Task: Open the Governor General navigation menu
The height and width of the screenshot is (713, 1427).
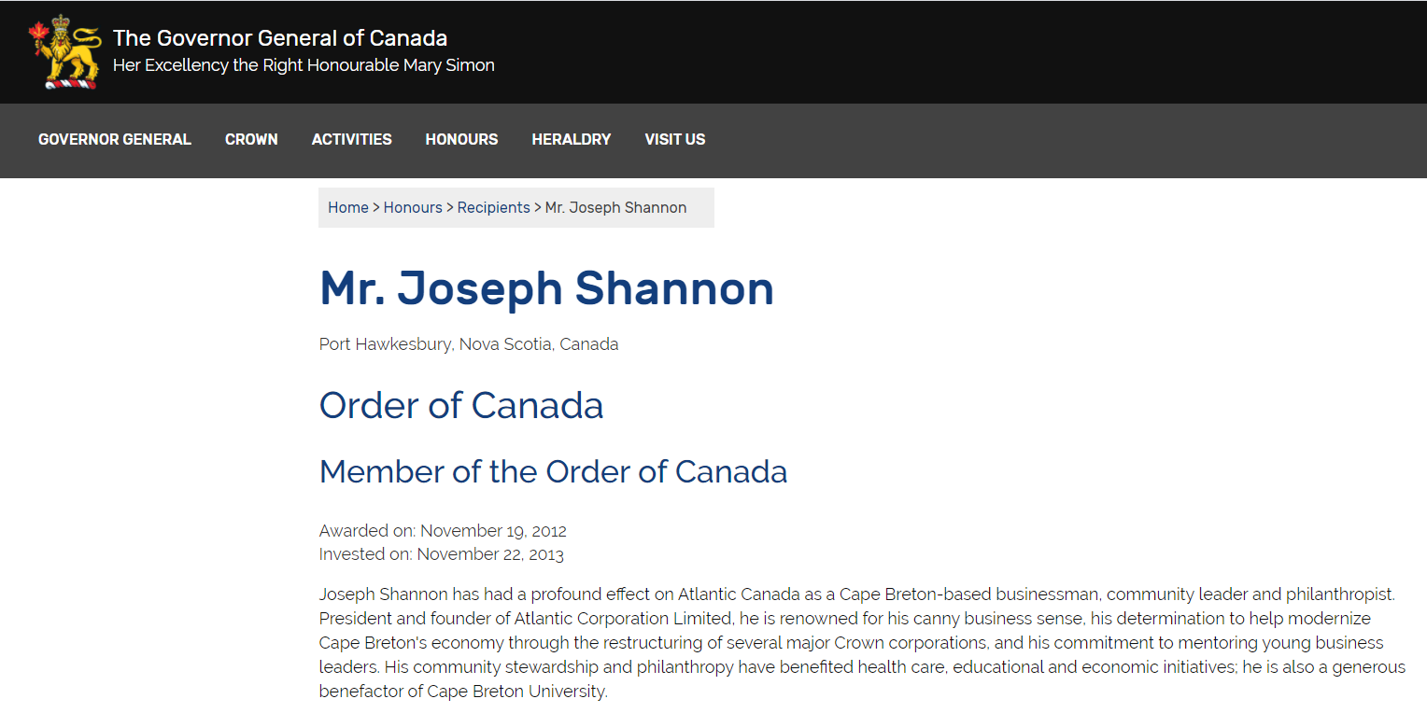Action: [115, 139]
